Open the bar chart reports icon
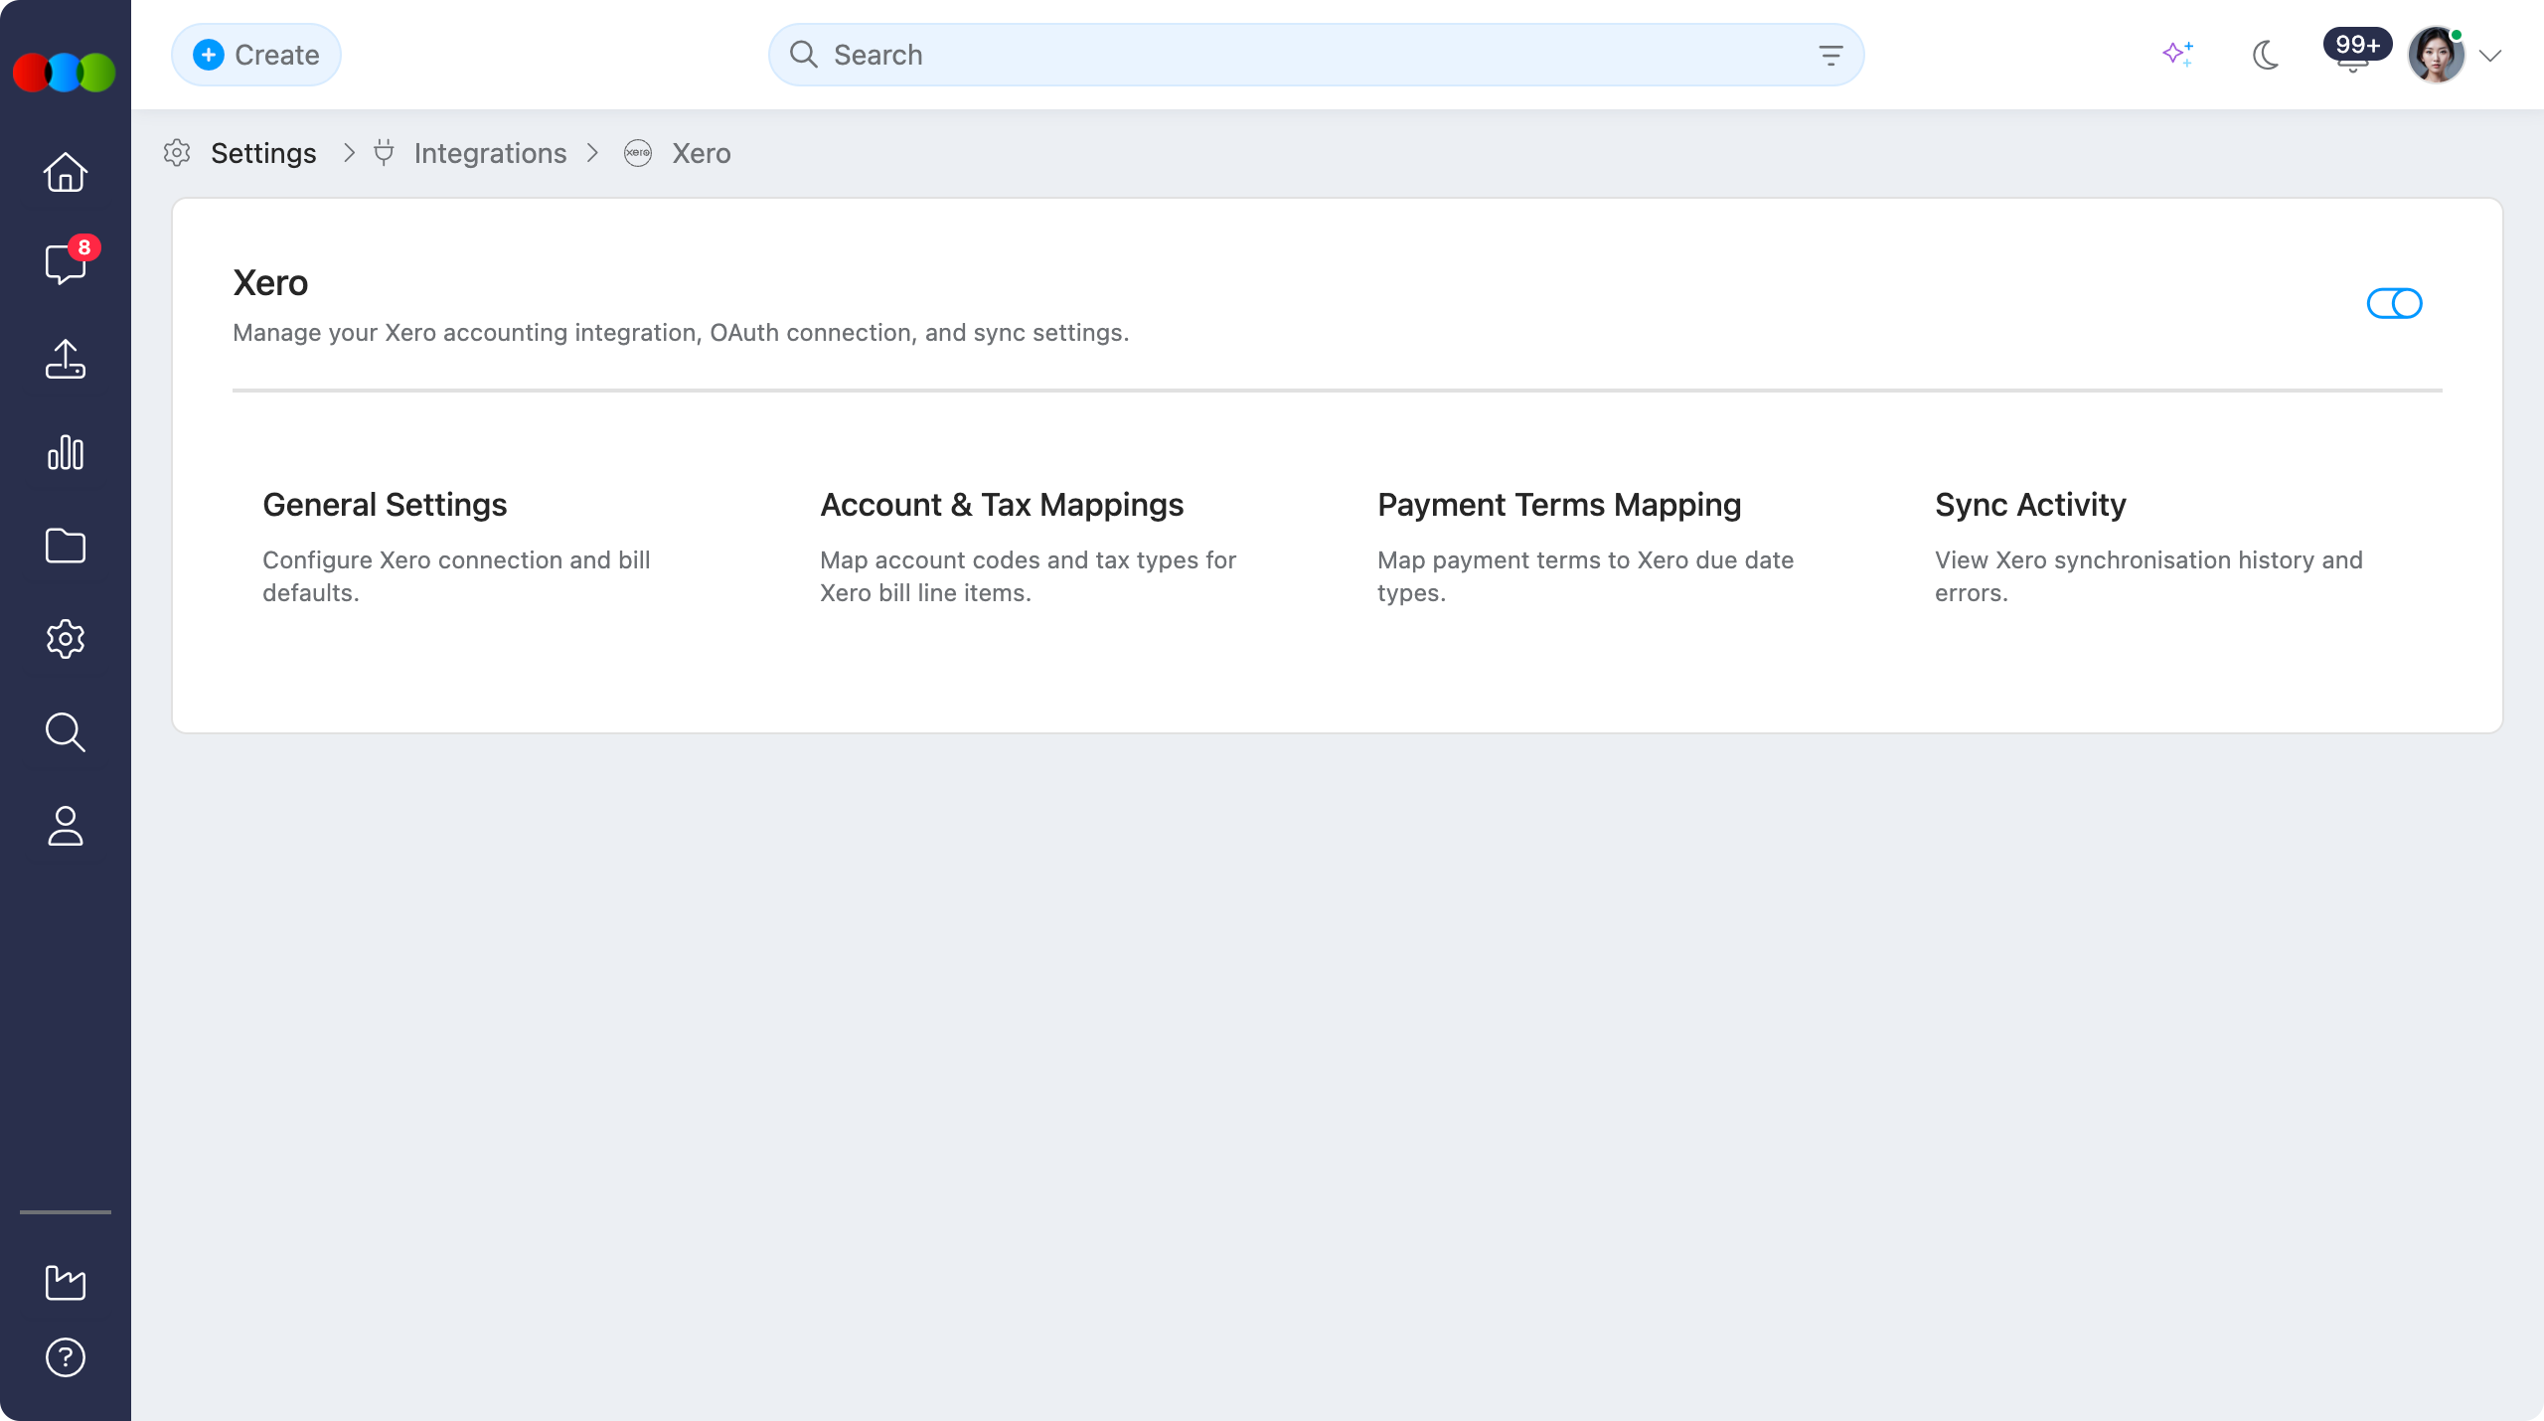 point(66,452)
